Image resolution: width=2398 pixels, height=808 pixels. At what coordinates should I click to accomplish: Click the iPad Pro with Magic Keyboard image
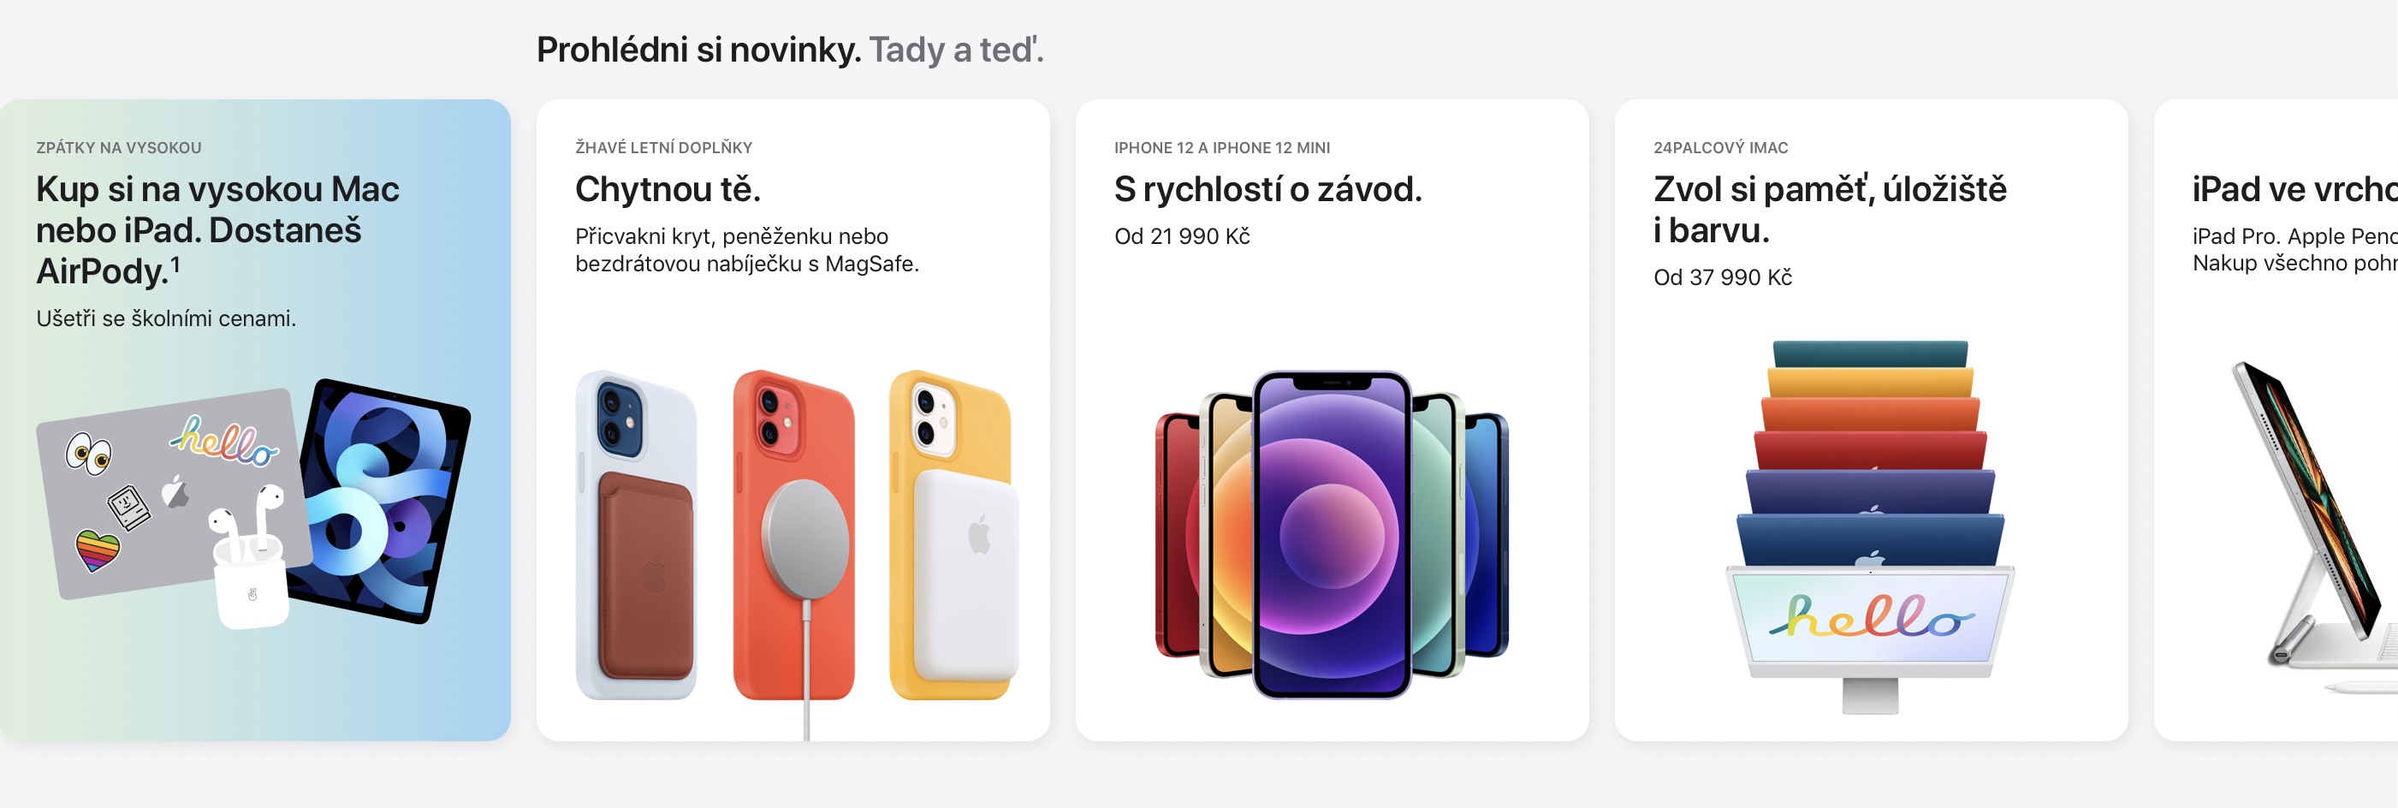(2315, 526)
